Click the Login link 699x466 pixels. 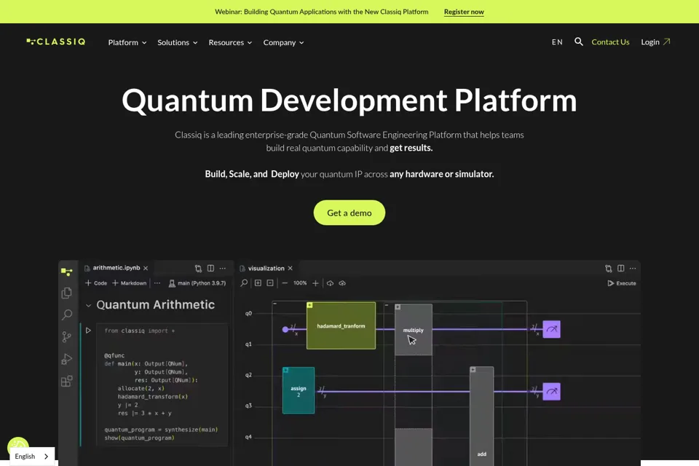pos(655,42)
